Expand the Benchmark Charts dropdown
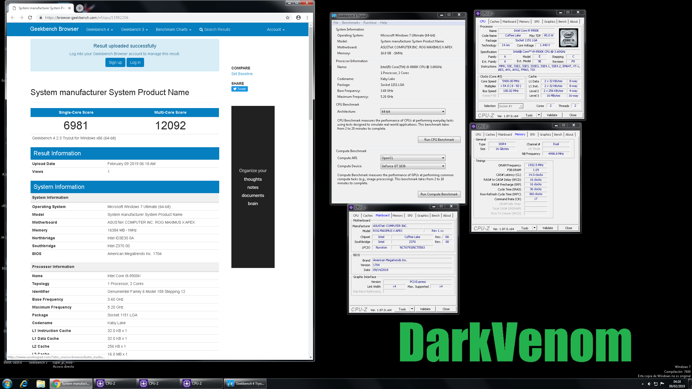692x389 pixels. click(174, 29)
